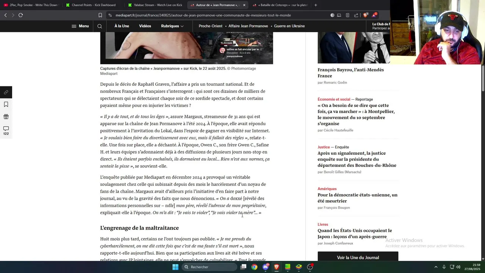Click the Économie et social category label
The image size is (485, 273).
pyautogui.click(x=334, y=99)
